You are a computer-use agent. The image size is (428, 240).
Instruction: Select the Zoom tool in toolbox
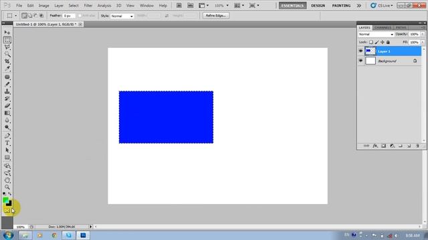[7, 187]
